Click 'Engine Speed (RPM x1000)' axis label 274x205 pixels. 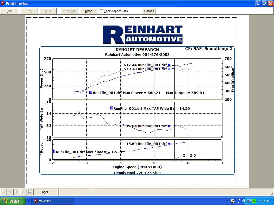click(x=137, y=167)
